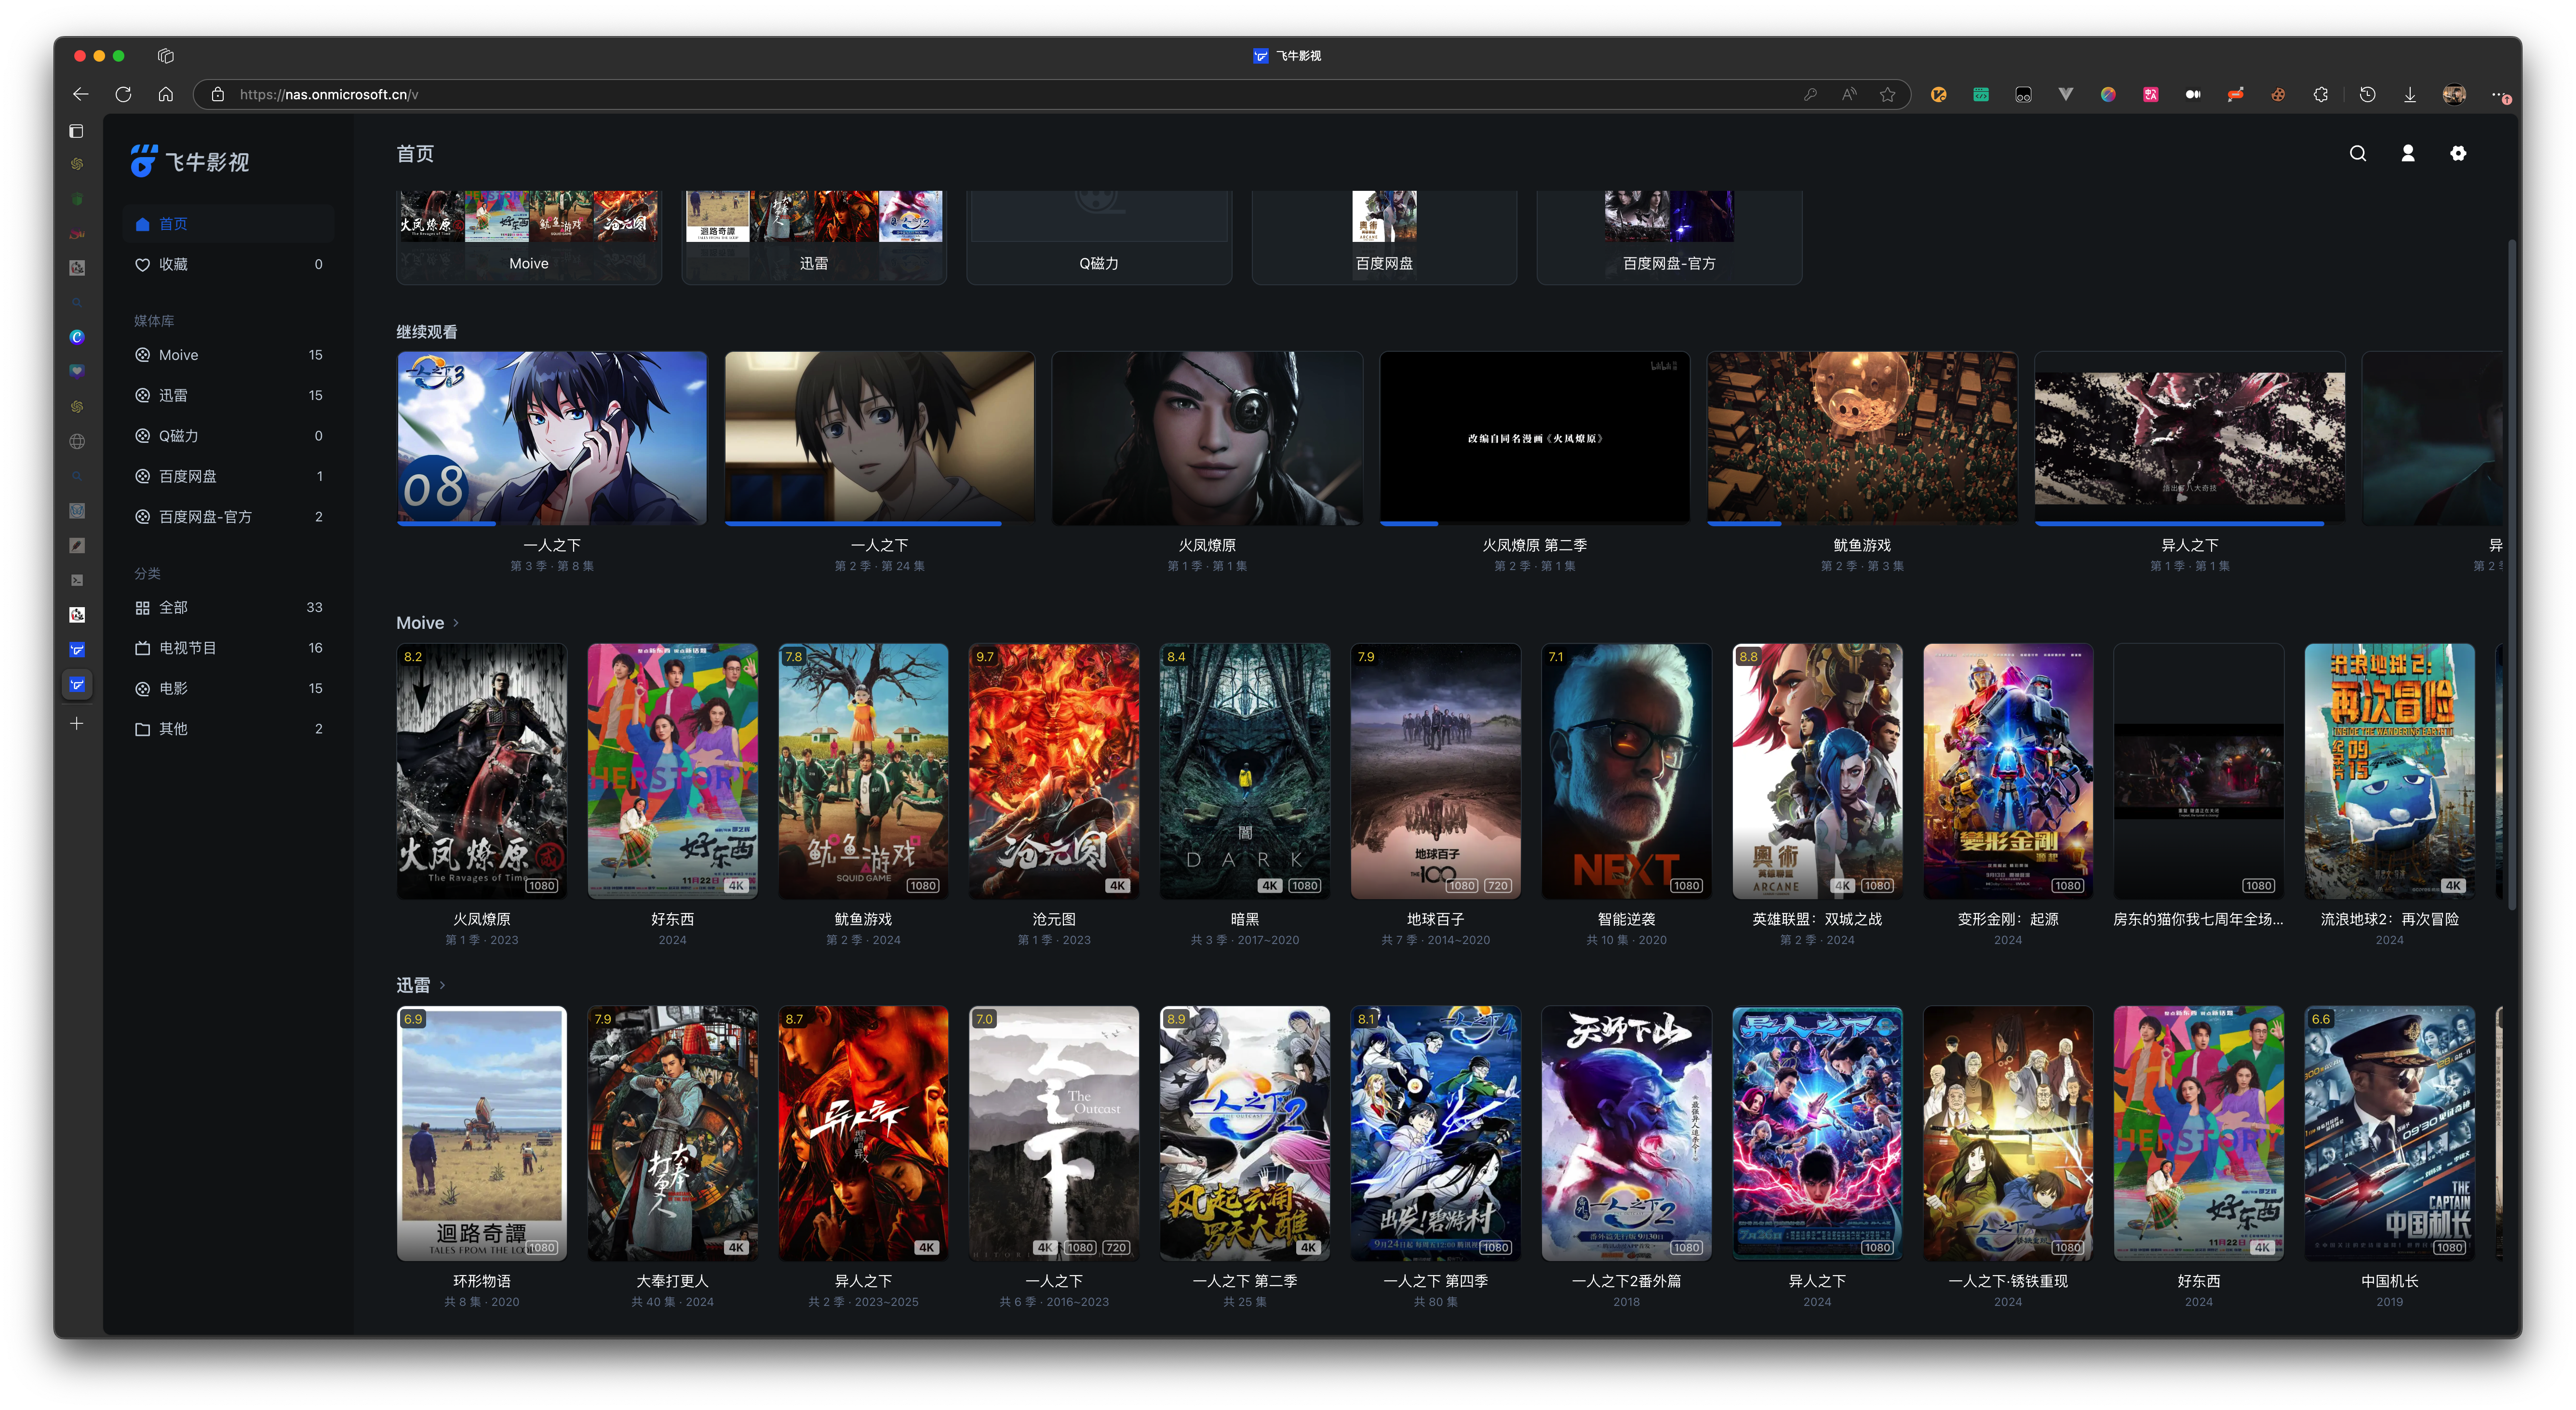Viewport: 2576px width, 1410px height.
Task: Open the browser home button
Action: (x=166, y=94)
